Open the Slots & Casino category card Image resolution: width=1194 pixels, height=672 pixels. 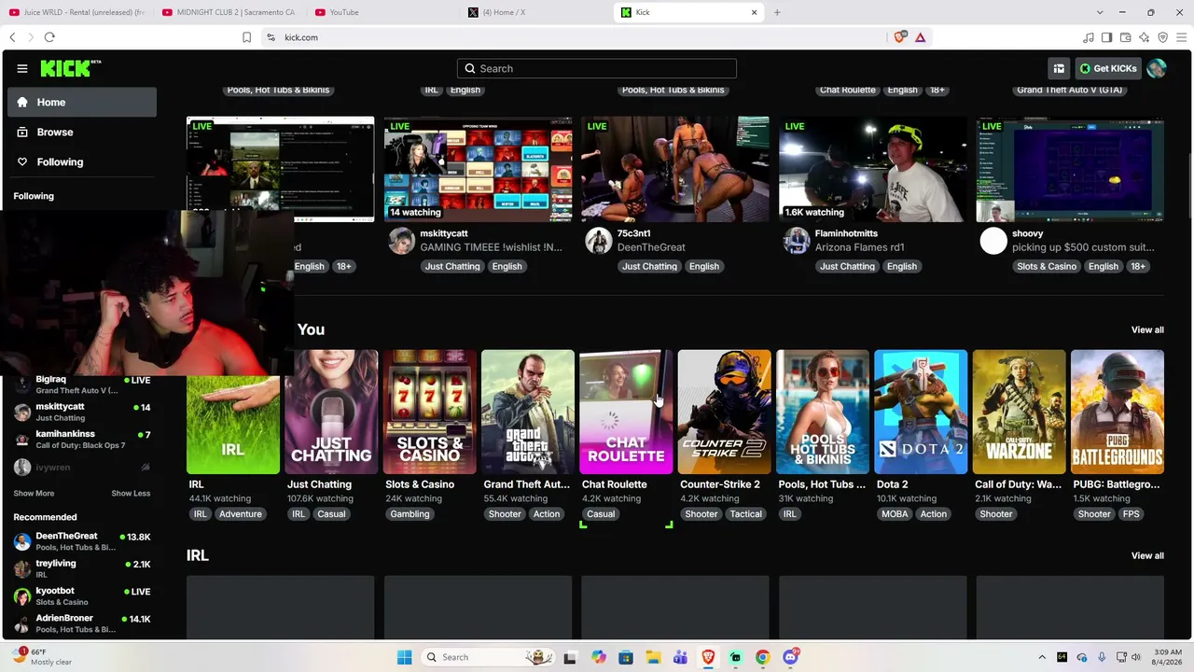pos(430,412)
